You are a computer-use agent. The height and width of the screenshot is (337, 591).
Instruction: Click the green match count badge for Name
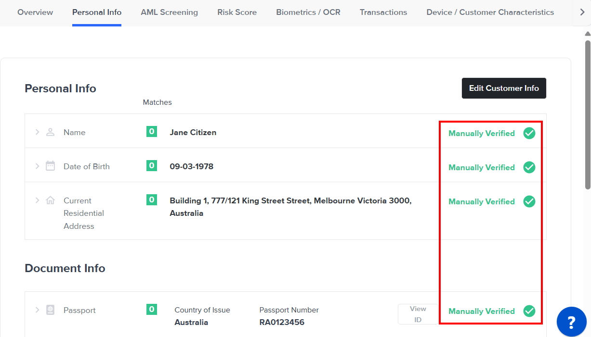coord(152,131)
